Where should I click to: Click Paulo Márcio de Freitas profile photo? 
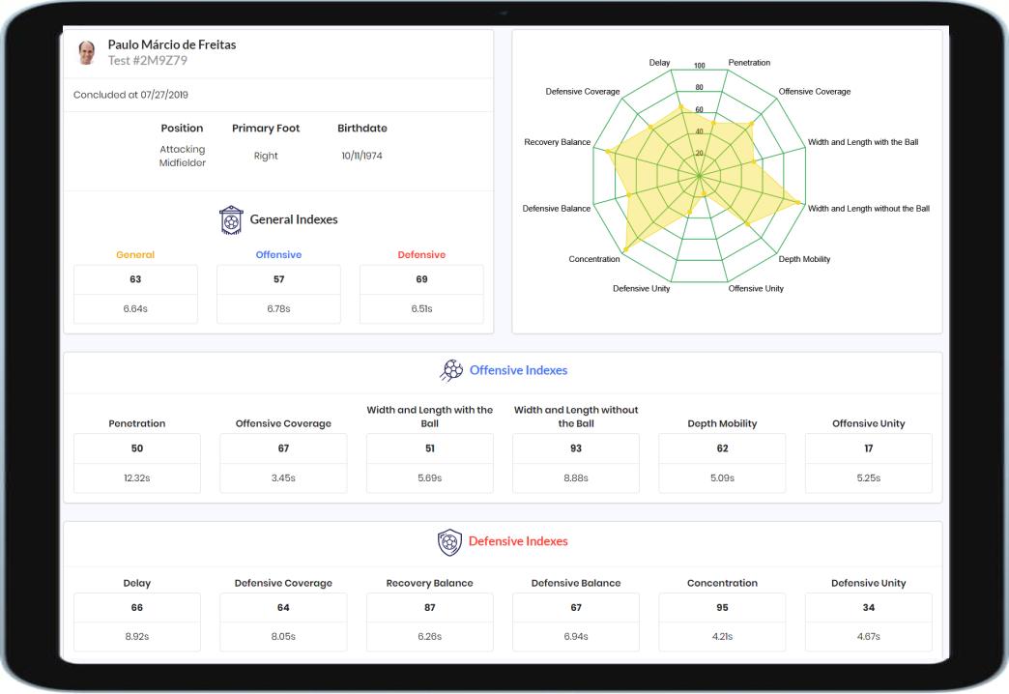87,53
